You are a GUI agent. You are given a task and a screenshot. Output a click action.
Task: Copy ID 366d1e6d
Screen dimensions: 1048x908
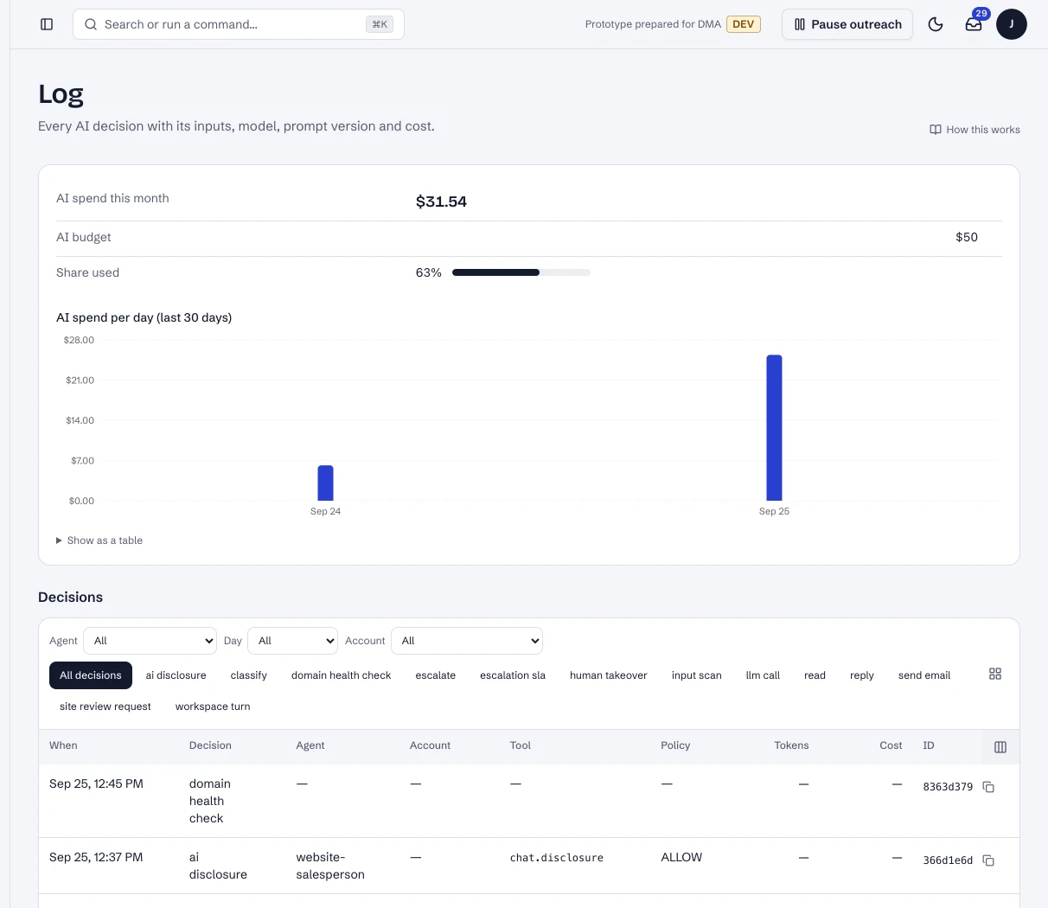[988, 860]
